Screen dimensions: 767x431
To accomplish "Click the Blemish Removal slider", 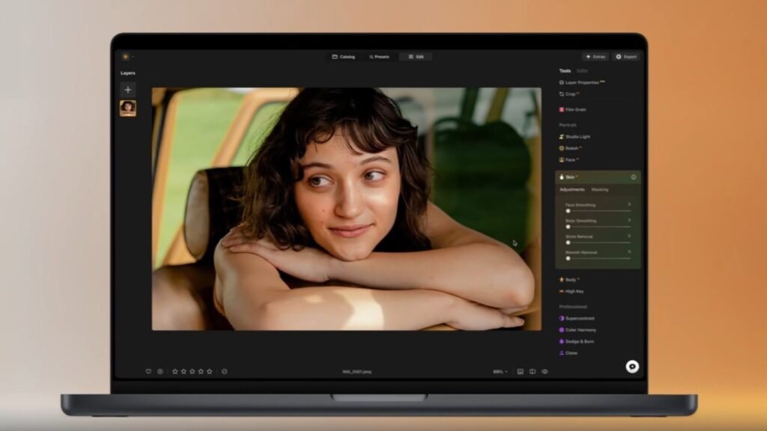I will [598, 258].
